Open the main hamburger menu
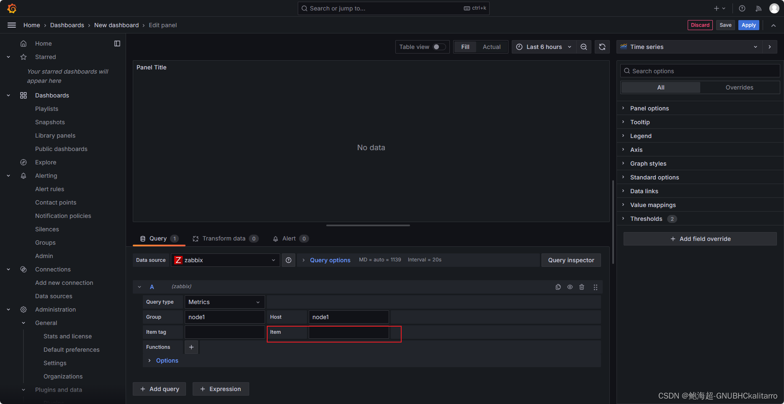This screenshot has height=404, width=784. click(12, 25)
